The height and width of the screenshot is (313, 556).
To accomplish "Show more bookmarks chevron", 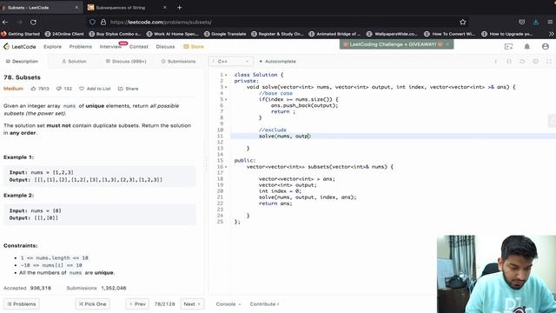I will pyautogui.click(x=551, y=34).
